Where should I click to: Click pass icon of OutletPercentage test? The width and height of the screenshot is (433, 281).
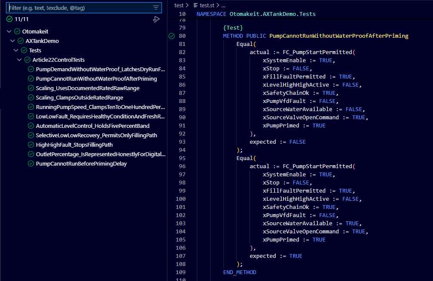pyautogui.click(x=31, y=154)
